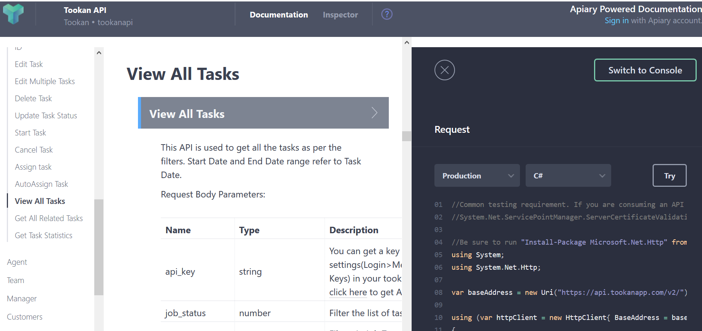Select Get Task Statistics in sidebar
The height and width of the screenshot is (331, 702).
(44, 236)
